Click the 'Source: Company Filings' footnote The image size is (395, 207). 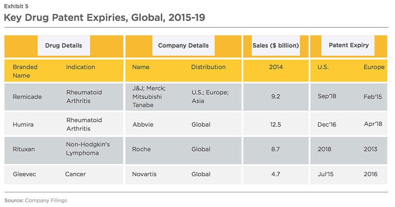pos(36,200)
